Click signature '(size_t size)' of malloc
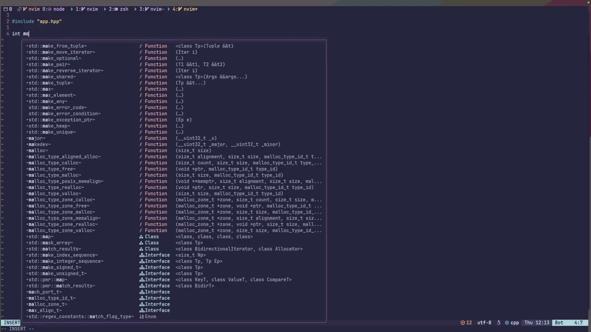The width and height of the screenshot is (591, 332). click(193, 151)
